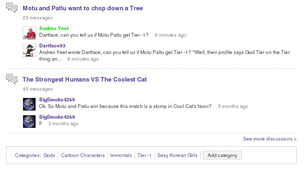Open the Cartoon Characters category
Viewport: 305px width, 171px height.
(x=83, y=155)
